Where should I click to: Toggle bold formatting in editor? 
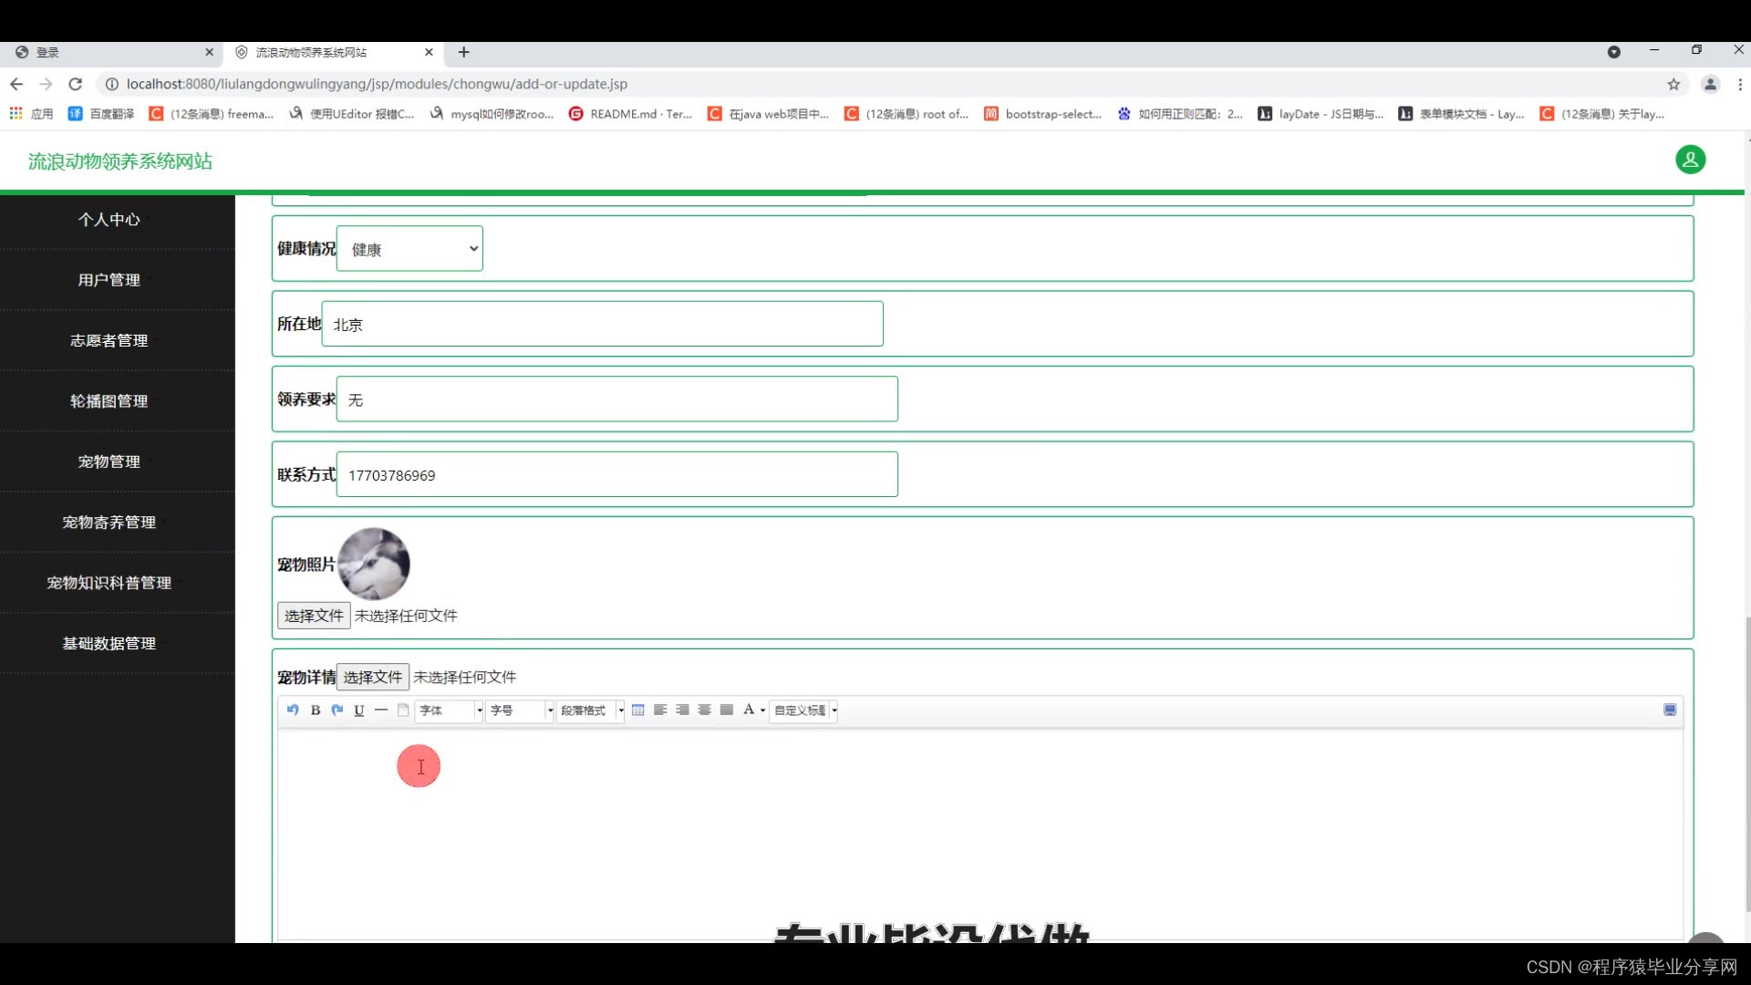coord(316,710)
